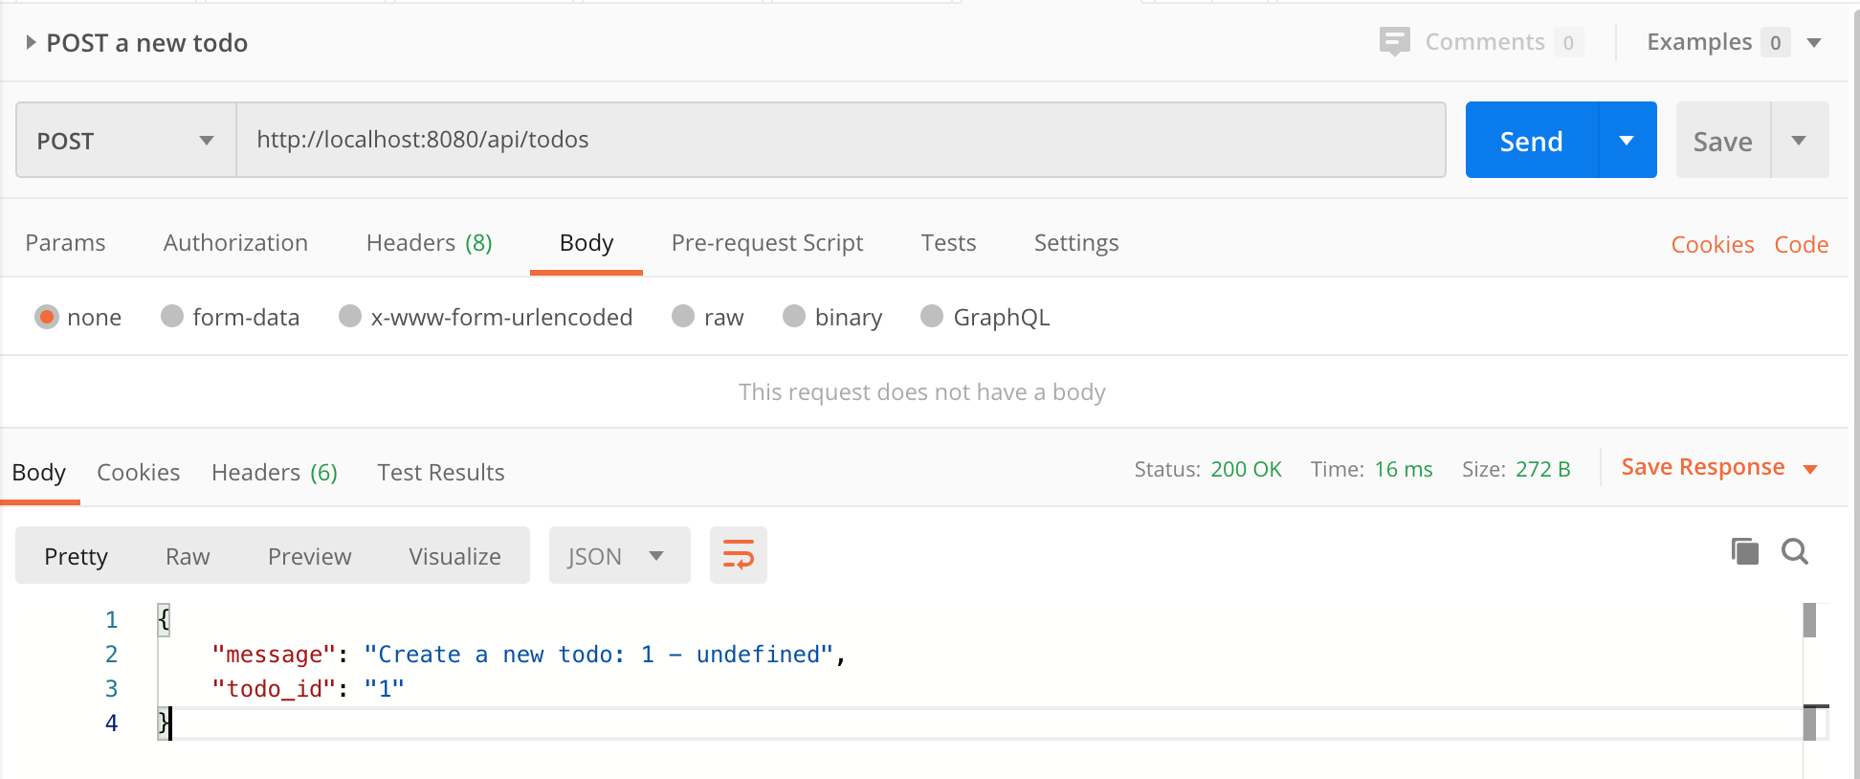The width and height of the screenshot is (1860, 779).
Task: Open the HTTP method POST dropdown
Action: click(x=126, y=140)
